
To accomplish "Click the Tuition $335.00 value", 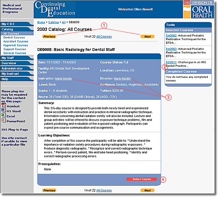I will (112, 91).
